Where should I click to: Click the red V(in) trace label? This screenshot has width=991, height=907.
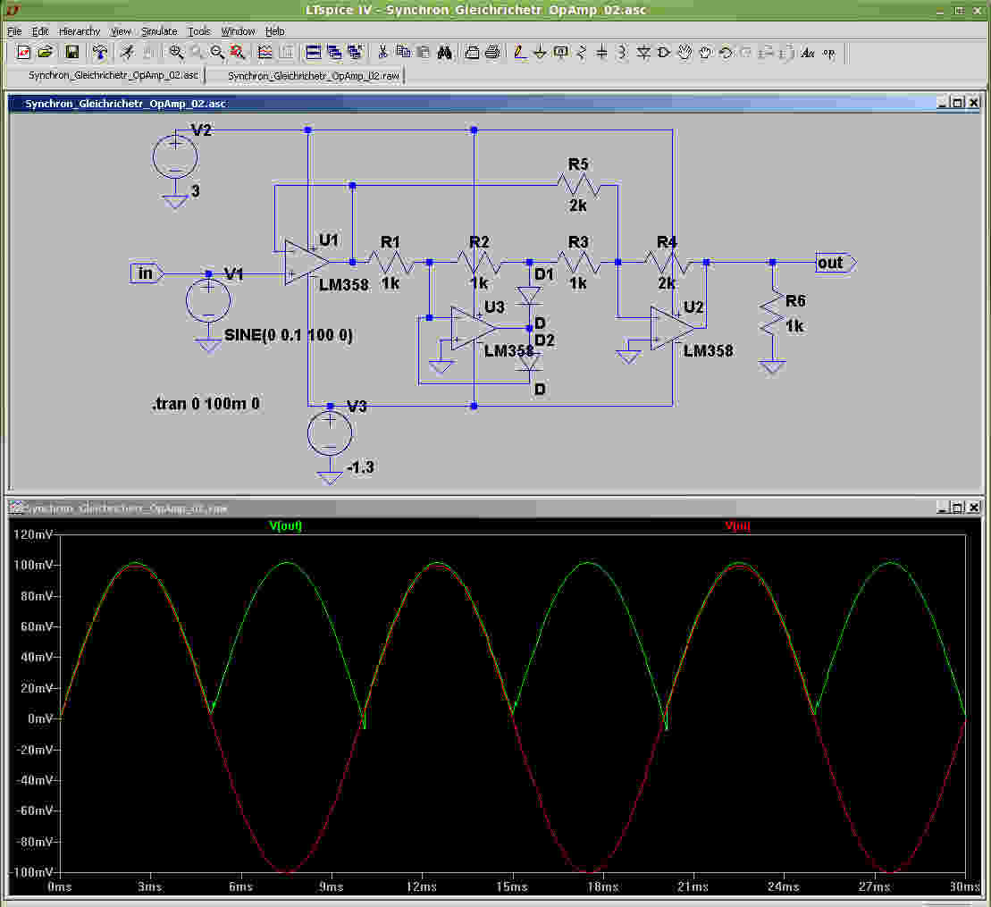[x=737, y=525]
